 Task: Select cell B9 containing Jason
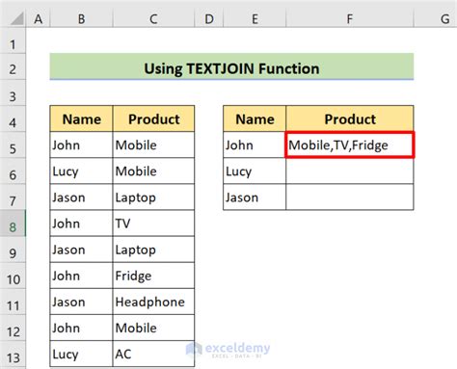[81, 250]
